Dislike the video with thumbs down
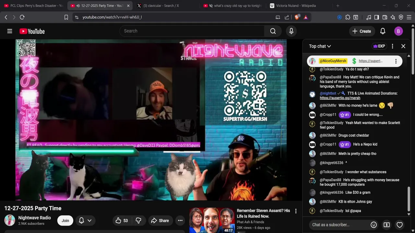Screen dimensions: 415x233 (x=138, y=221)
